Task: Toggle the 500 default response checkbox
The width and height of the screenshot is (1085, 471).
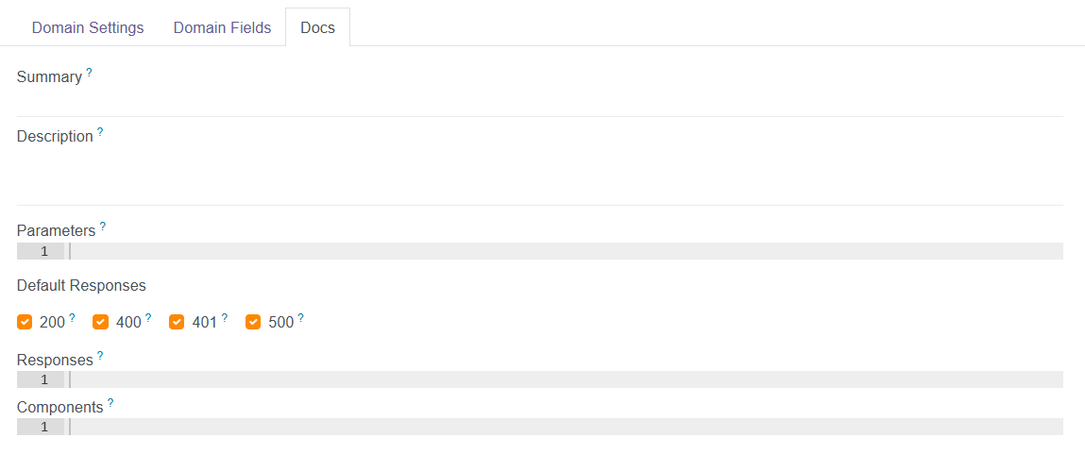Action: (x=253, y=323)
